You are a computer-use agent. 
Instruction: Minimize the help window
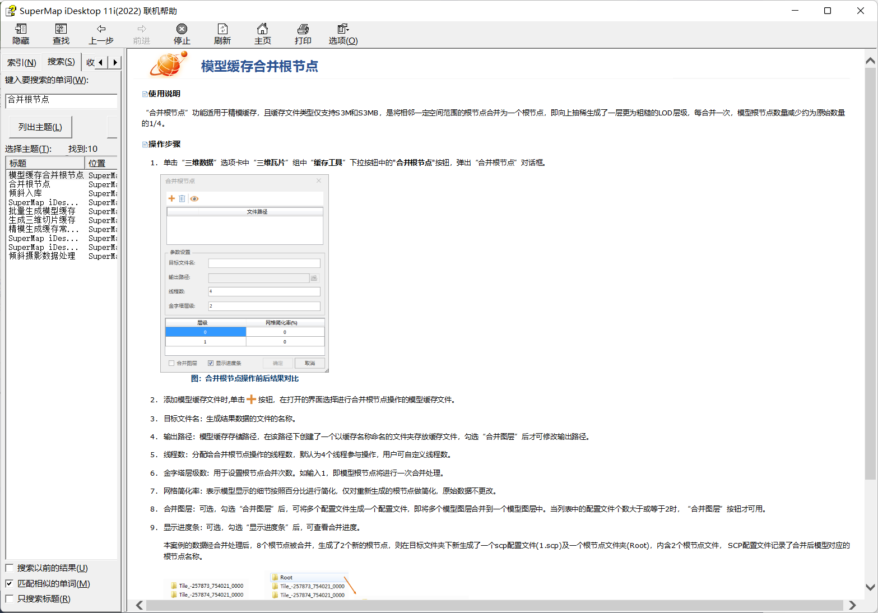click(795, 11)
